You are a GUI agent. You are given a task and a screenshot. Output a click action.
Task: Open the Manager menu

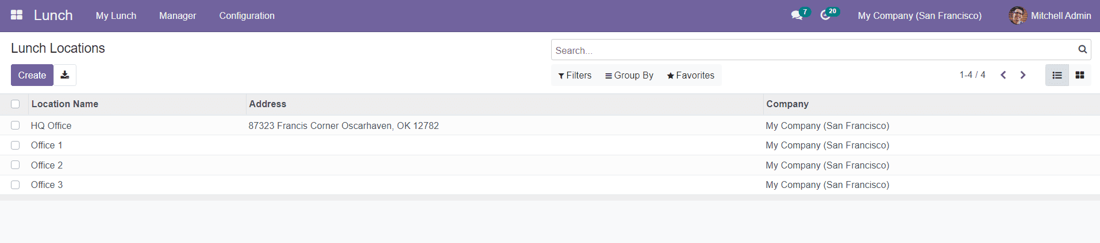(x=178, y=16)
